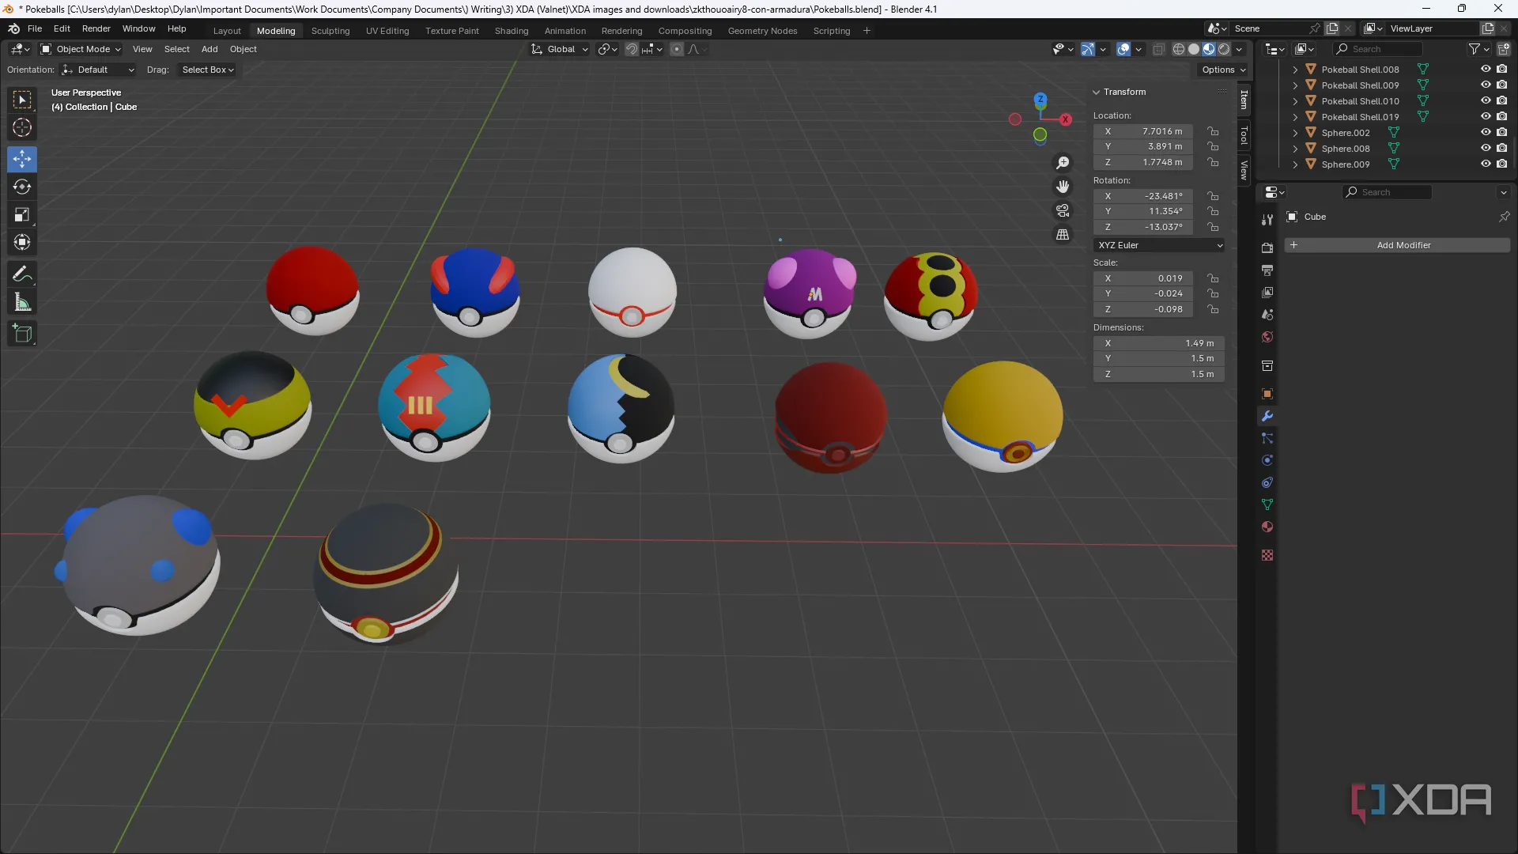Image resolution: width=1518 pixels, height=854 pixels.
Task: Open the View sidebar tab
Action: pos(1244,170)
